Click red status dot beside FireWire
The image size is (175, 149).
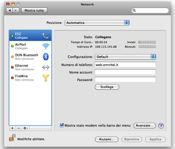12,78
